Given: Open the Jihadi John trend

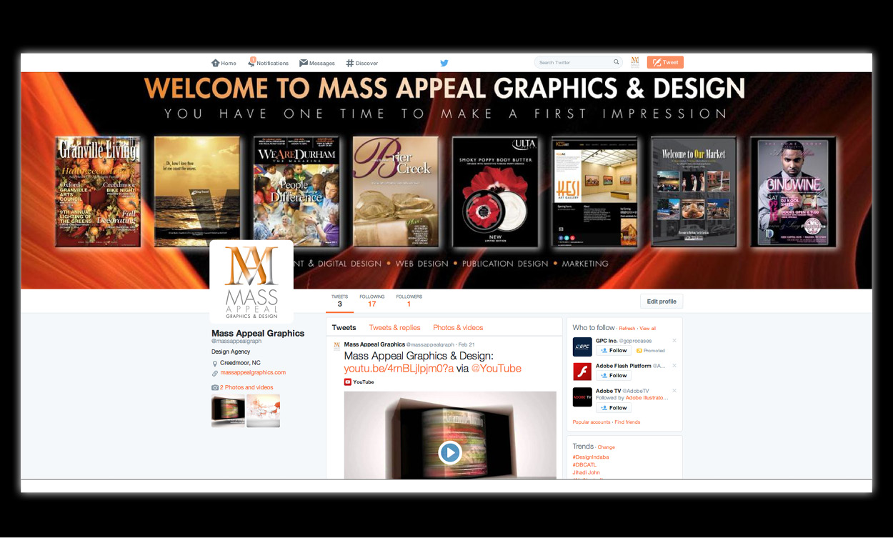Looking at the screenshot, I should (x=586, y=472).
